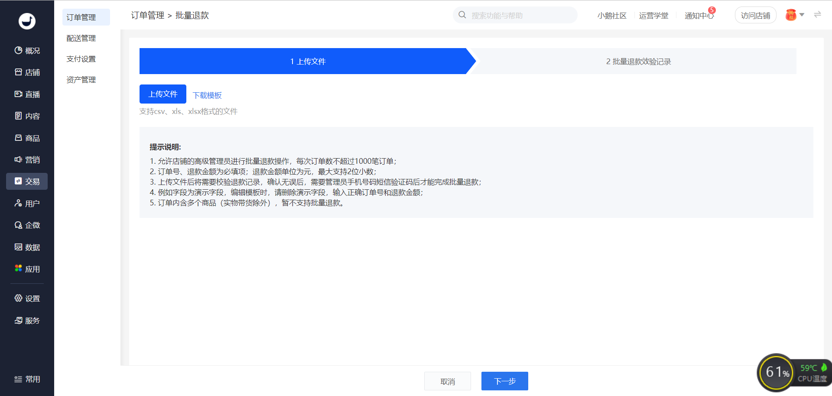Open 商品 products section

click(27, 138)
